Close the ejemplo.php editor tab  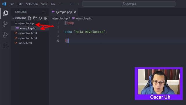[x=75, y=12]
